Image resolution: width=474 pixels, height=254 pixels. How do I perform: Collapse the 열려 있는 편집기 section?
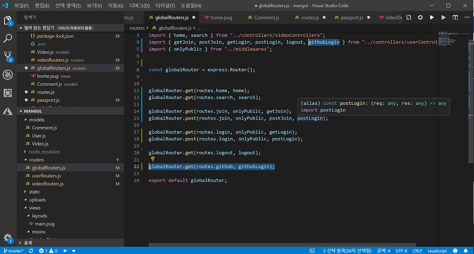click(21, 28)
